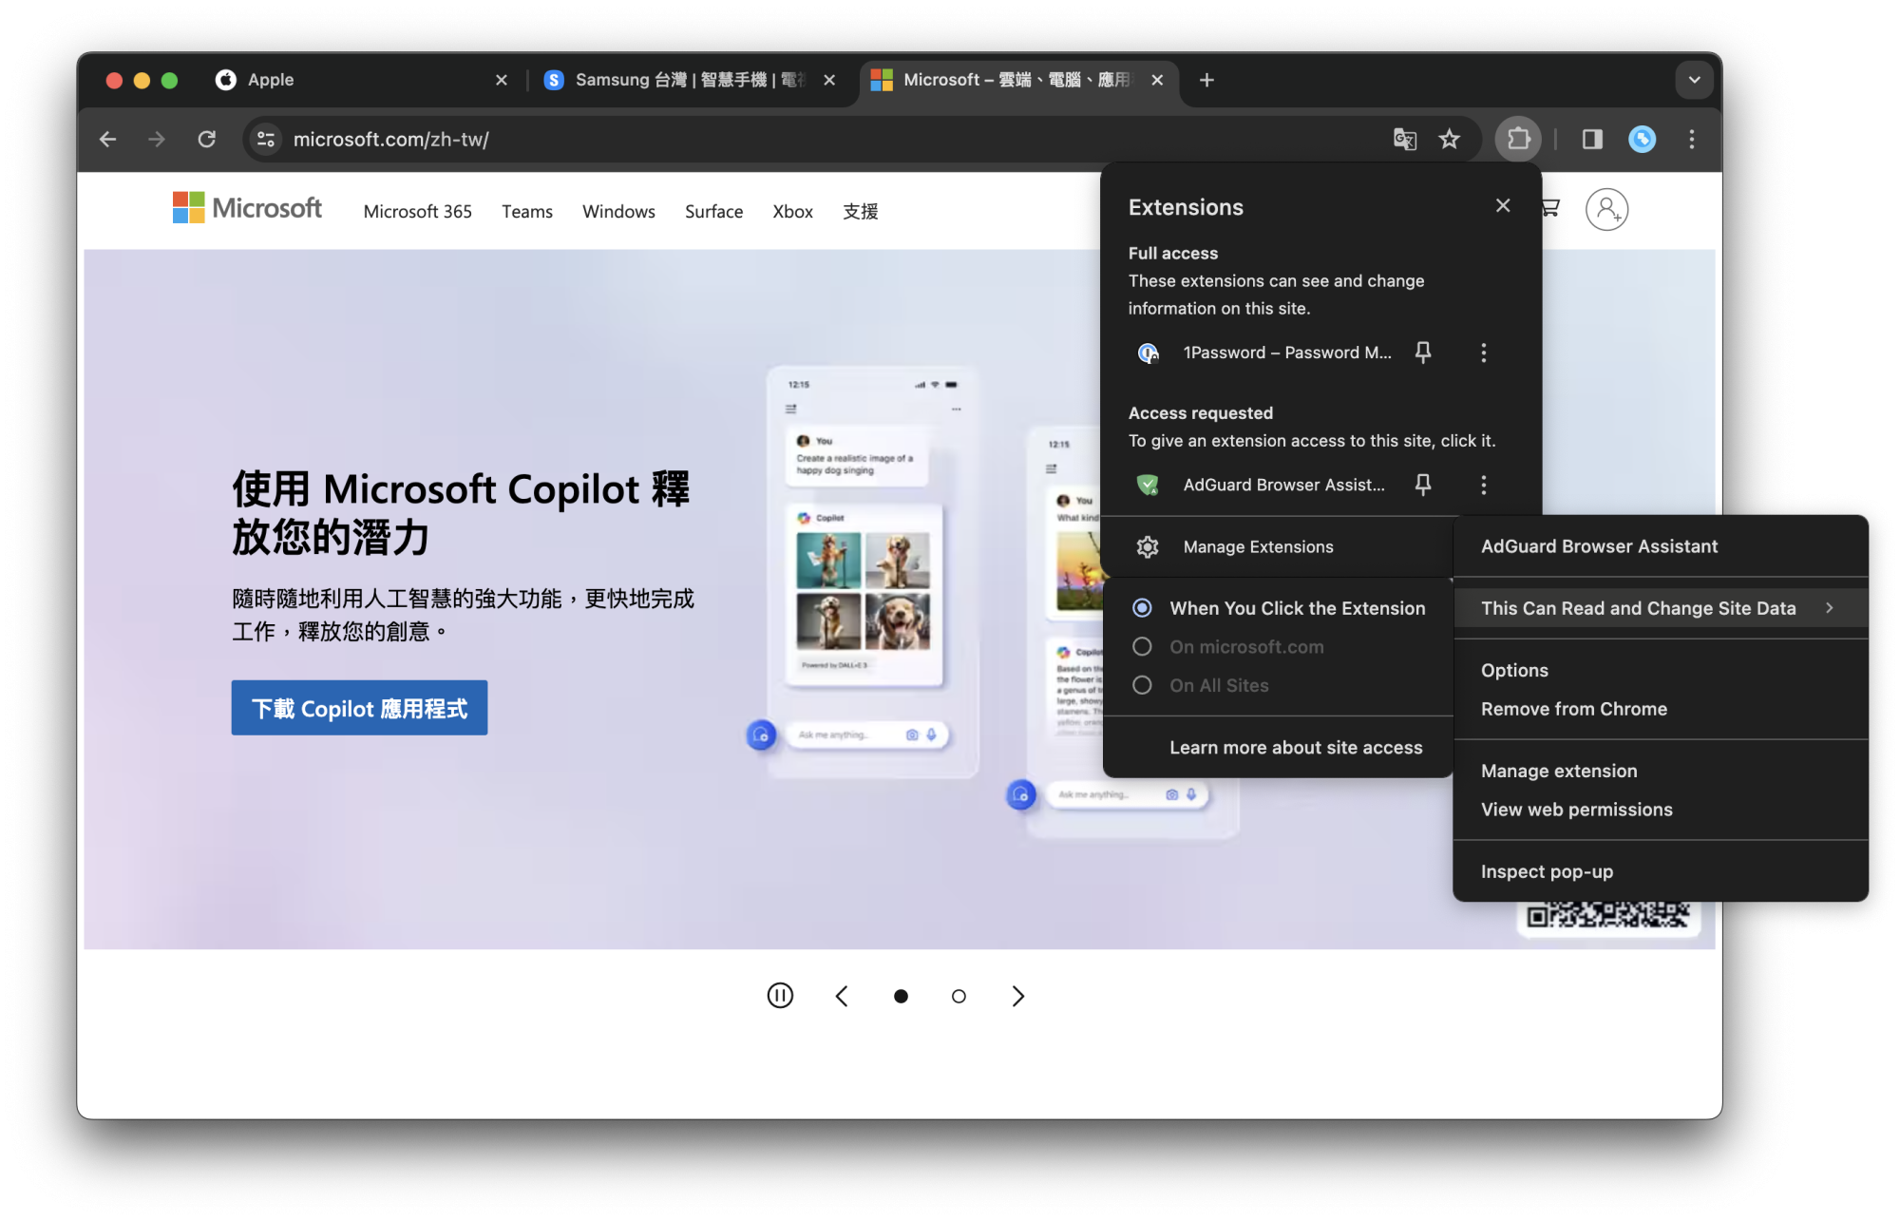Open AdGuard's three-dot options menu
Image resolution: width=1900 pixels, height=1221 pixels.
point(1483,485)
